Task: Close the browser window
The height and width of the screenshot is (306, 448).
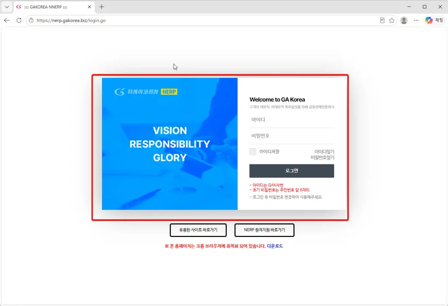Action: click(x=440, y=7)
